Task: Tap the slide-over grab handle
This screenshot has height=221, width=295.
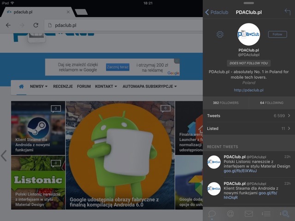Action: tap(249, 3)
